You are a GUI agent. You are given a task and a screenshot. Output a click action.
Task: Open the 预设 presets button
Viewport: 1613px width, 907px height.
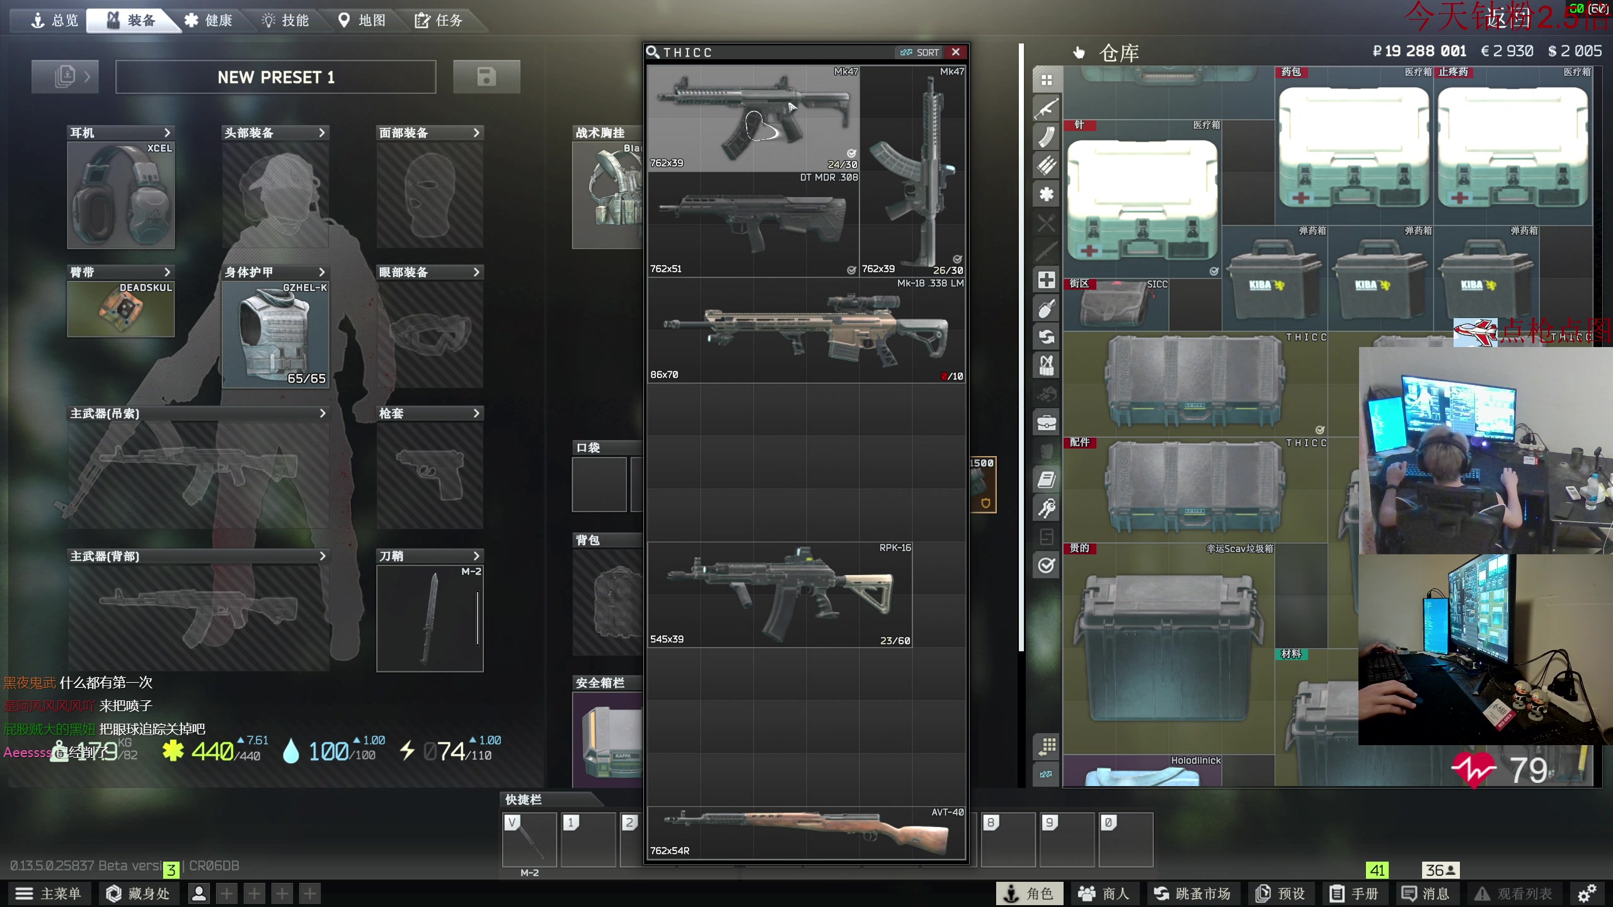(x=1280, y=893)
